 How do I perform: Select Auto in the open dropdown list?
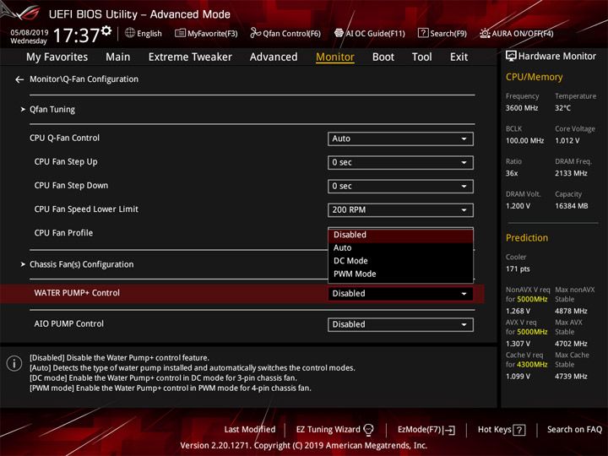(x=400, y=247)
